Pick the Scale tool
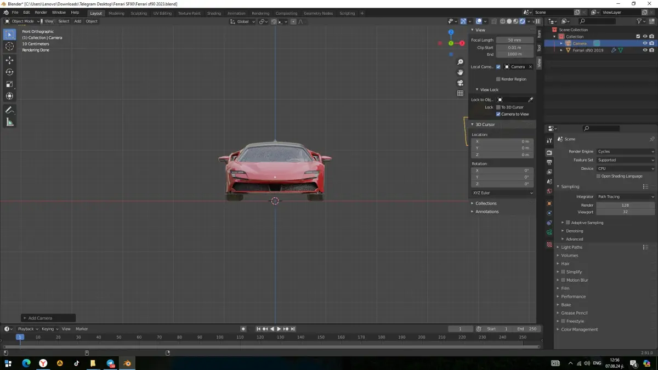 (9, 84)
